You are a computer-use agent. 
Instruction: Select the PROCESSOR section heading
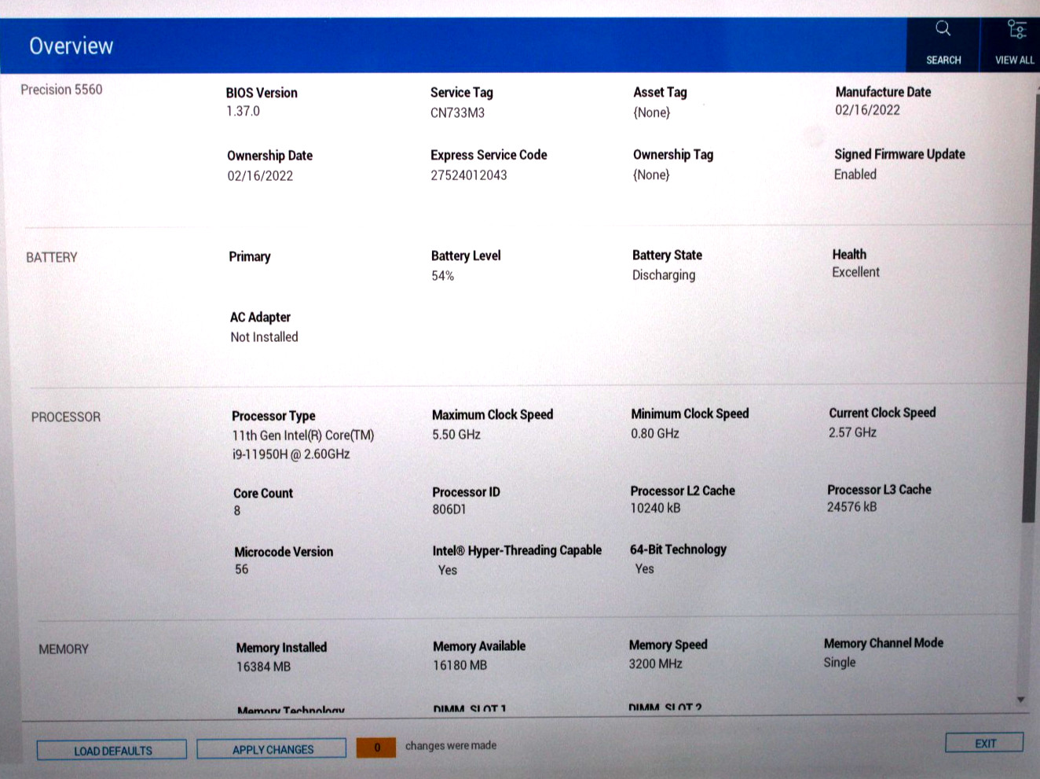[x=66, y=417]
